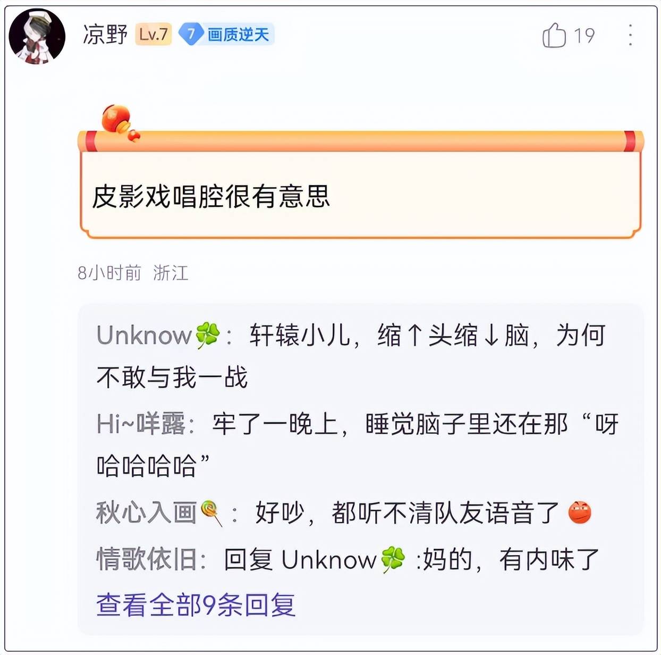The width and height of the screenshot is (661, 655).
Task: Open username 凉野
Action: coord(105,35)
